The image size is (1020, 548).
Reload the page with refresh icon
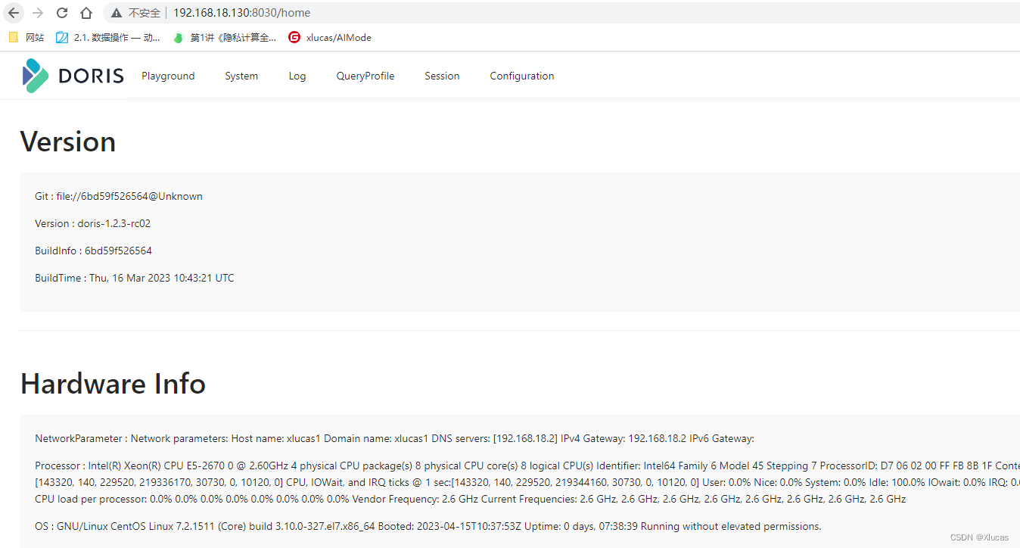pyautogui.click(x=62, y=13)
